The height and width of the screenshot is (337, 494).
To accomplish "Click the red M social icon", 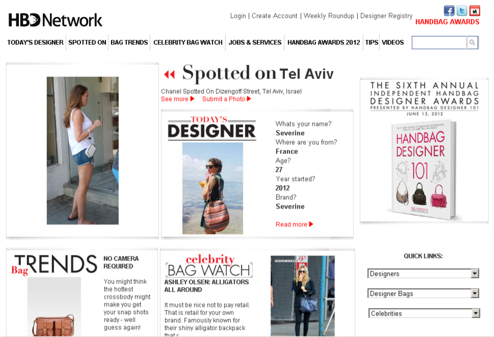I will tap(475, 11).
